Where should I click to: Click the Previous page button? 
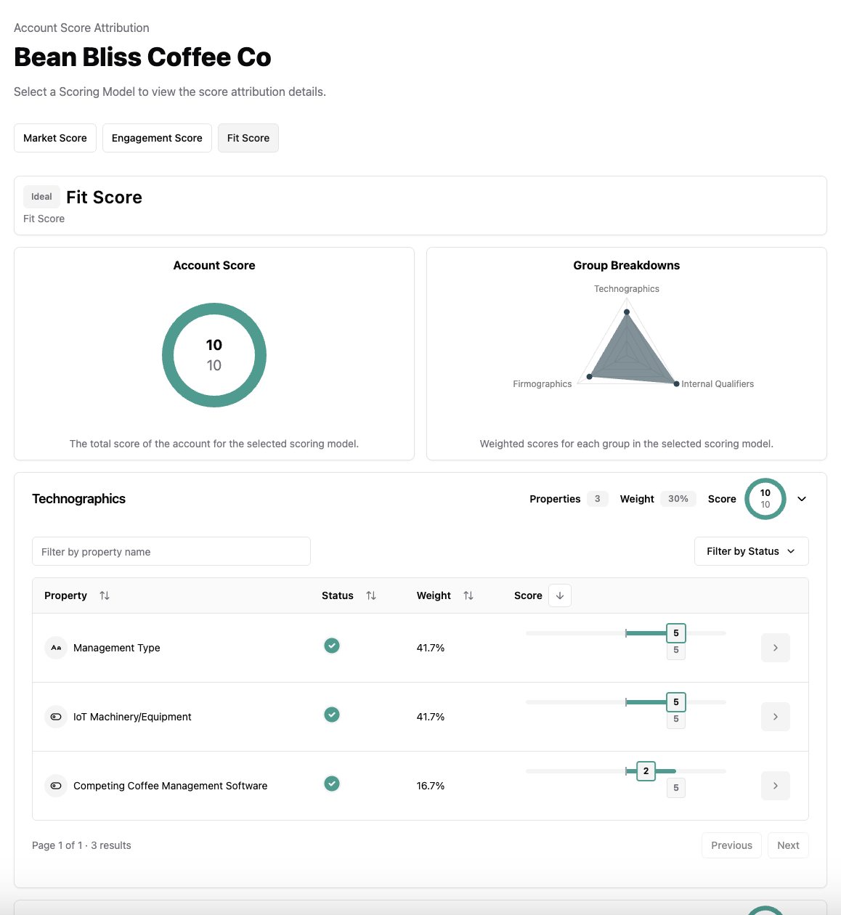click(x=731, y=845)
